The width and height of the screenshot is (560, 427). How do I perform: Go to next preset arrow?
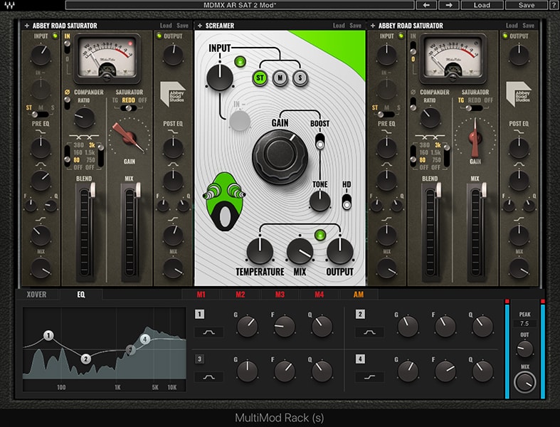[x=449, y=5]
